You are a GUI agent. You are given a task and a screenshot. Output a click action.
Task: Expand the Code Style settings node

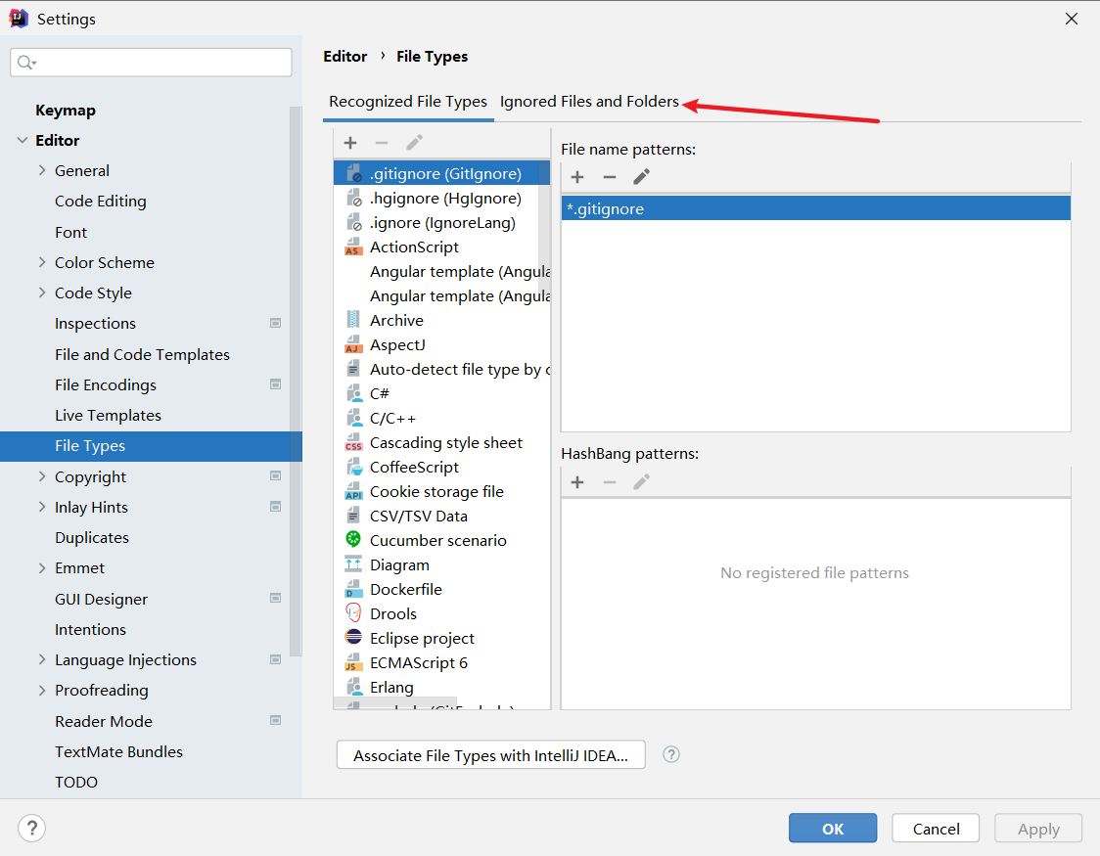42,293
